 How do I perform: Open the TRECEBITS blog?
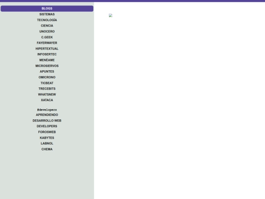(47, 89)
